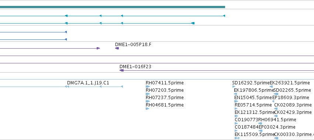Select the CO190773 label
The width and height of the screenshot is (314, 140).
point(246,120)
